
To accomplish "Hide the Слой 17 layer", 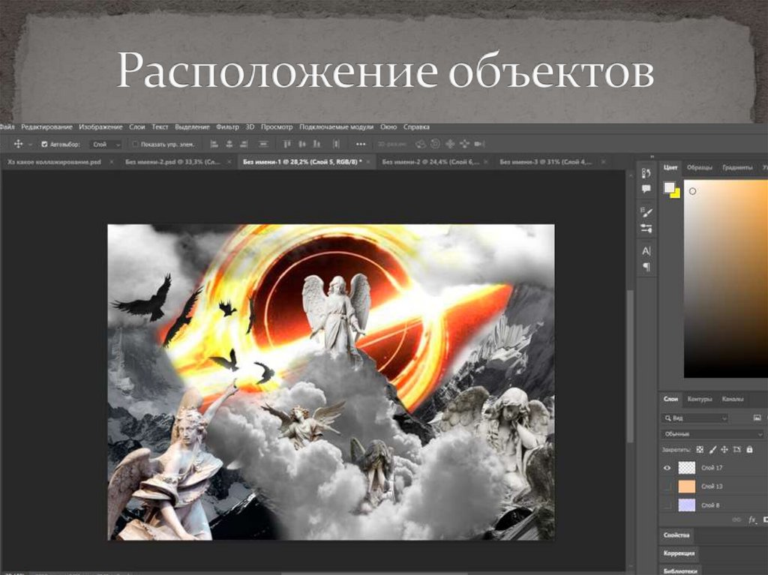I will pos(666,468).
